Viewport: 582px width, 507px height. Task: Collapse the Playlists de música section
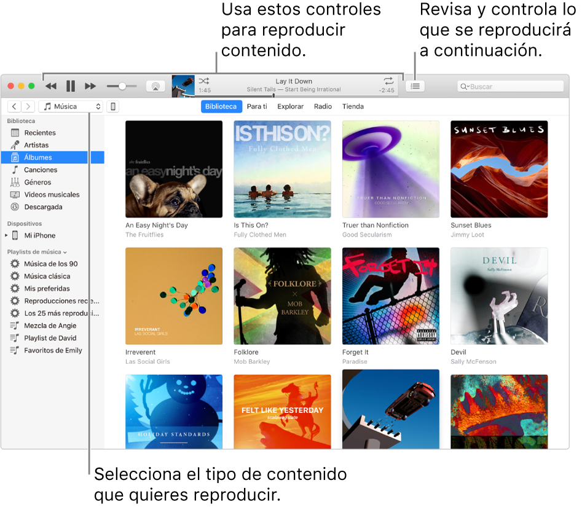pyautogui.click(x=65, y=253)
